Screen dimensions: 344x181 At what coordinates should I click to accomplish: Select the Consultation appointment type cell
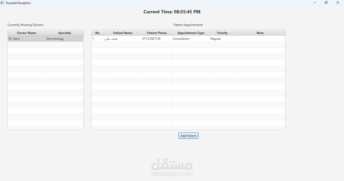point(191,39)
